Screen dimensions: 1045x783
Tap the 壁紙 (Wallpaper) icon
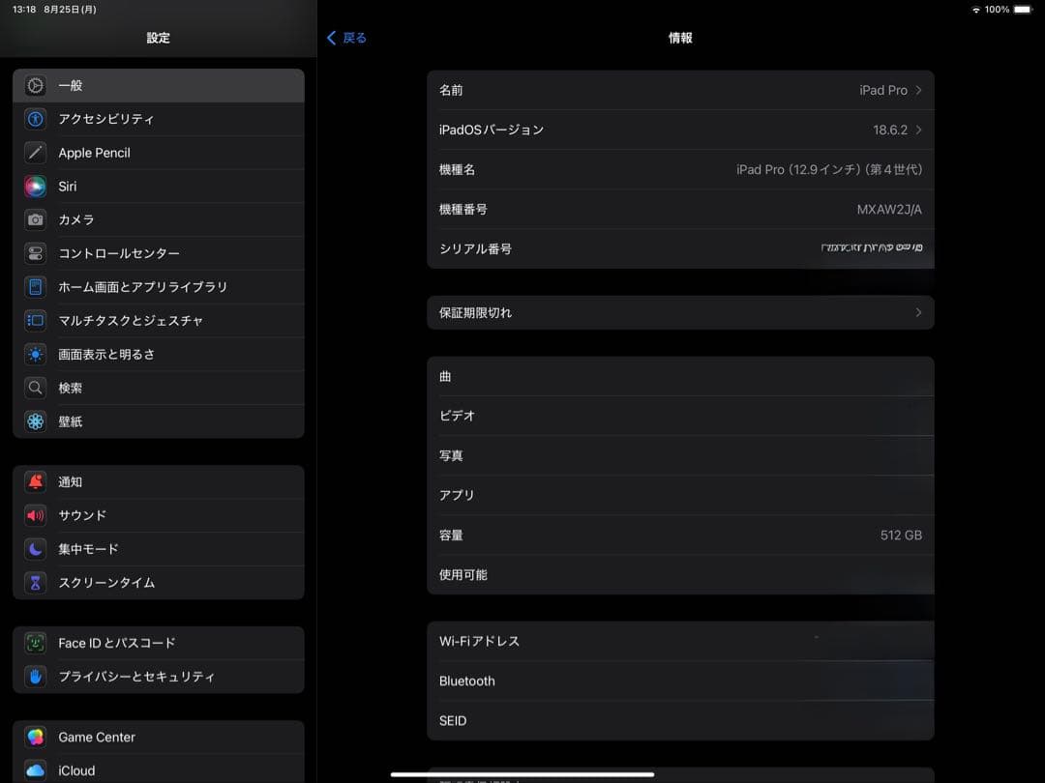click(36, 421)
